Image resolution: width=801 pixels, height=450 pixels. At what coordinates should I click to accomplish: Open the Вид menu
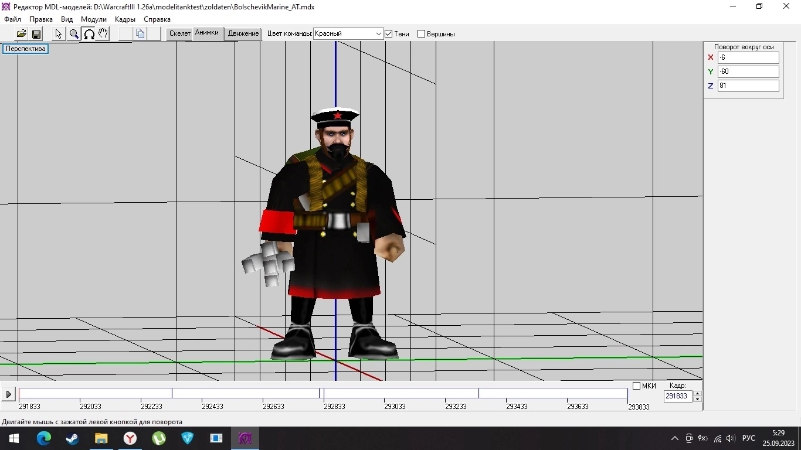67,19
